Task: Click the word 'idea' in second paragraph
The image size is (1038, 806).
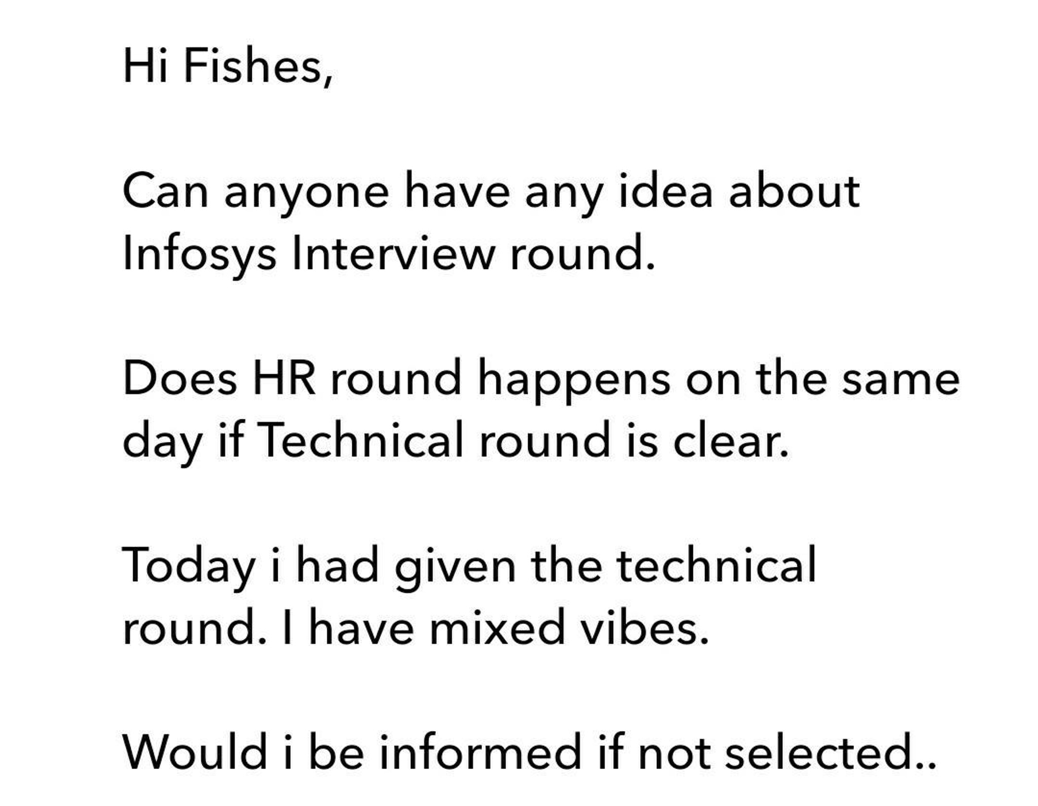Action: pyautogui.click(x=666, y=190)
